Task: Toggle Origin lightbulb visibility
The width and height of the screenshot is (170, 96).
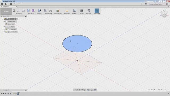Action: [x=6, y=27]
